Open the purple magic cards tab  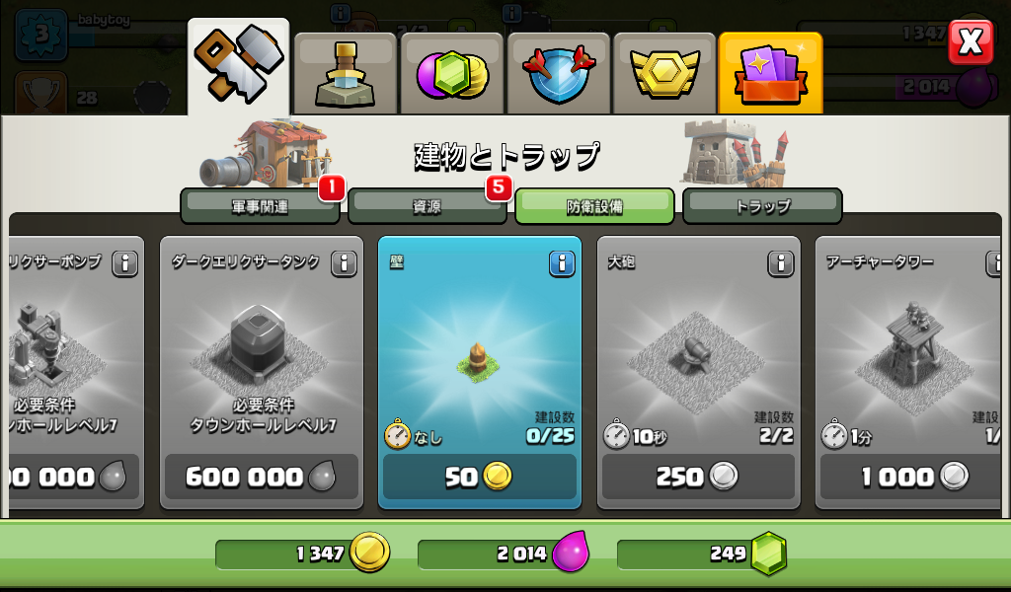point(770,73)
